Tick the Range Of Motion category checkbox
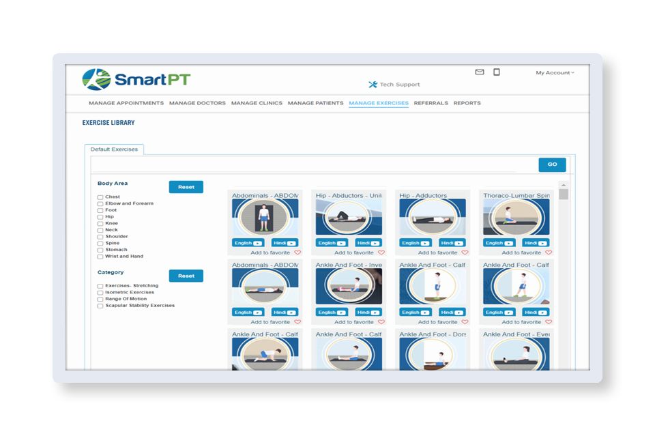Image resolution: width=655 pixels, height=436 pixels. point(100,299)
